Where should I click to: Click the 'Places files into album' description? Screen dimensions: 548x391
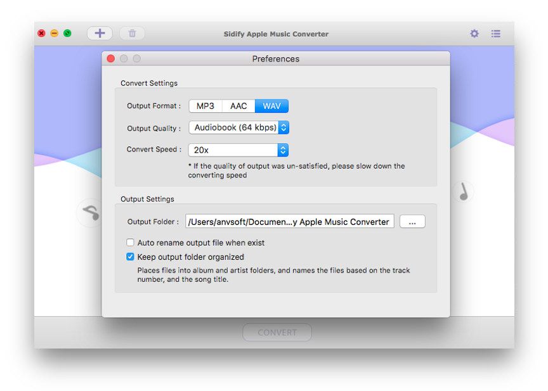tap(273, 275)
